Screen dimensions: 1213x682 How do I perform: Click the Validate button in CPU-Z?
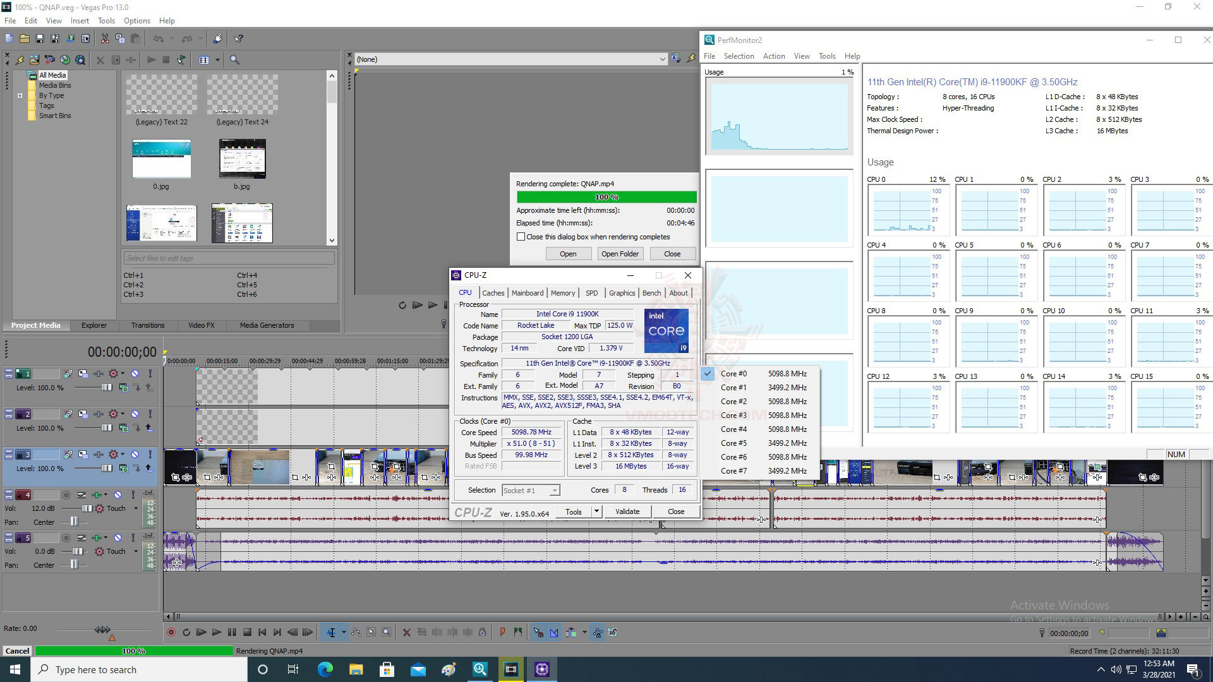(627, 512)
